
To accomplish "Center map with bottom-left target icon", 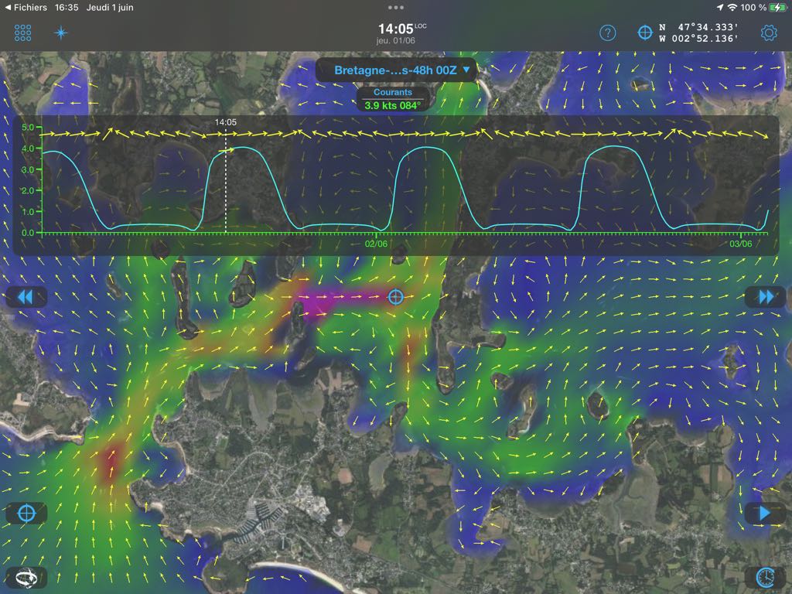I will tap(26, 513).
